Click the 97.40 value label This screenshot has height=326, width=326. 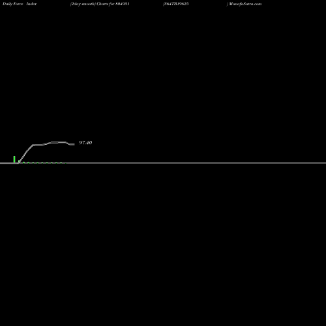click(x=85, y=143)
